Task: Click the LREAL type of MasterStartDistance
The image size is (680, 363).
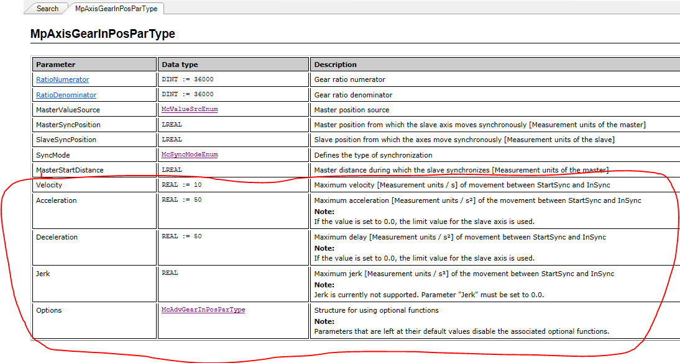Action: coord(172,170)
